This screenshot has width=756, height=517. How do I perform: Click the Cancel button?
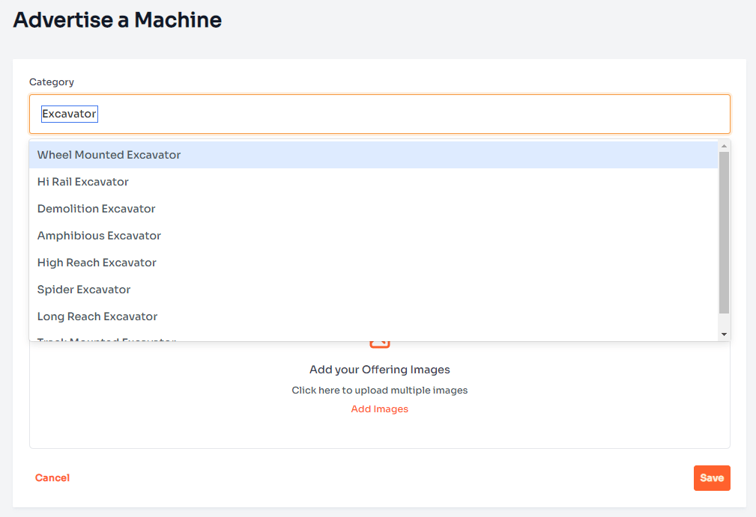tap(52, 477)
